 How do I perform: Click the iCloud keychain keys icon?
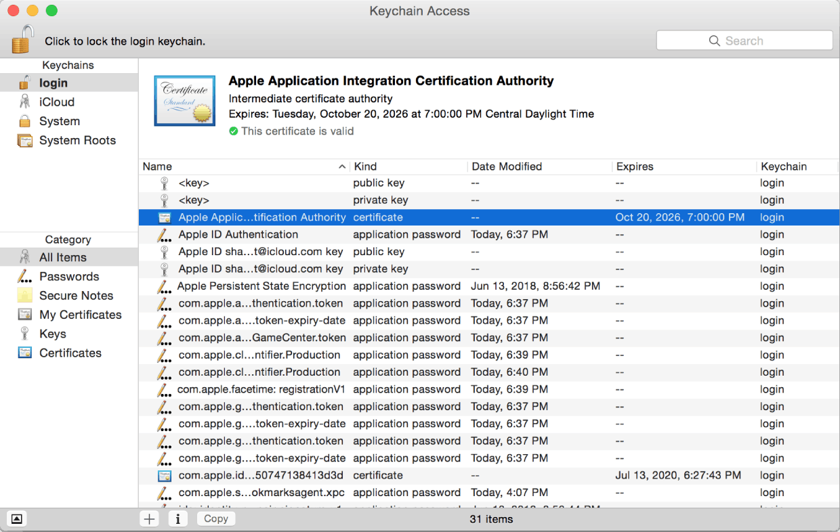coord(25,102)
